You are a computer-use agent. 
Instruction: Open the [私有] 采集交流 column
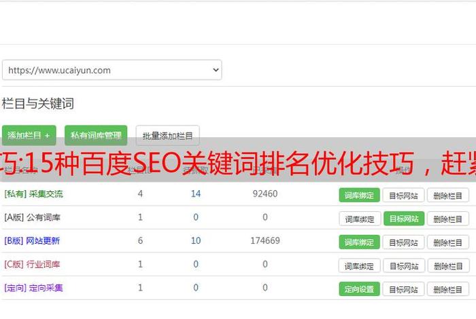click(x=34, y=194)
